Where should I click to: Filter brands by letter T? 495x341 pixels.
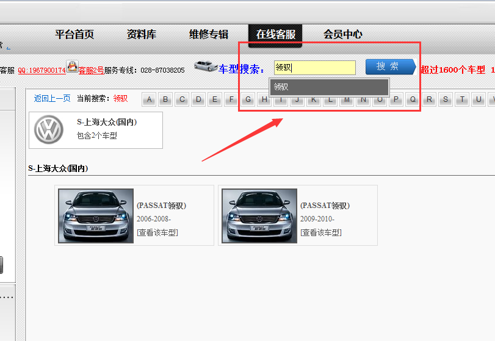point(462,99)
